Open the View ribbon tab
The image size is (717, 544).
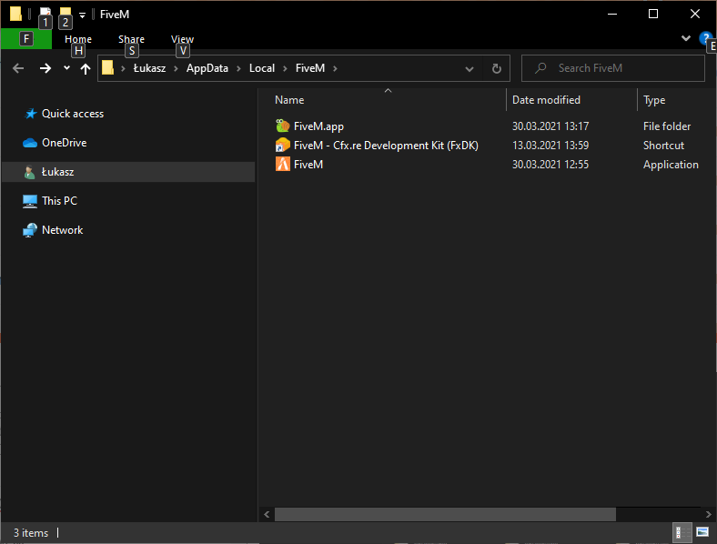183,39
